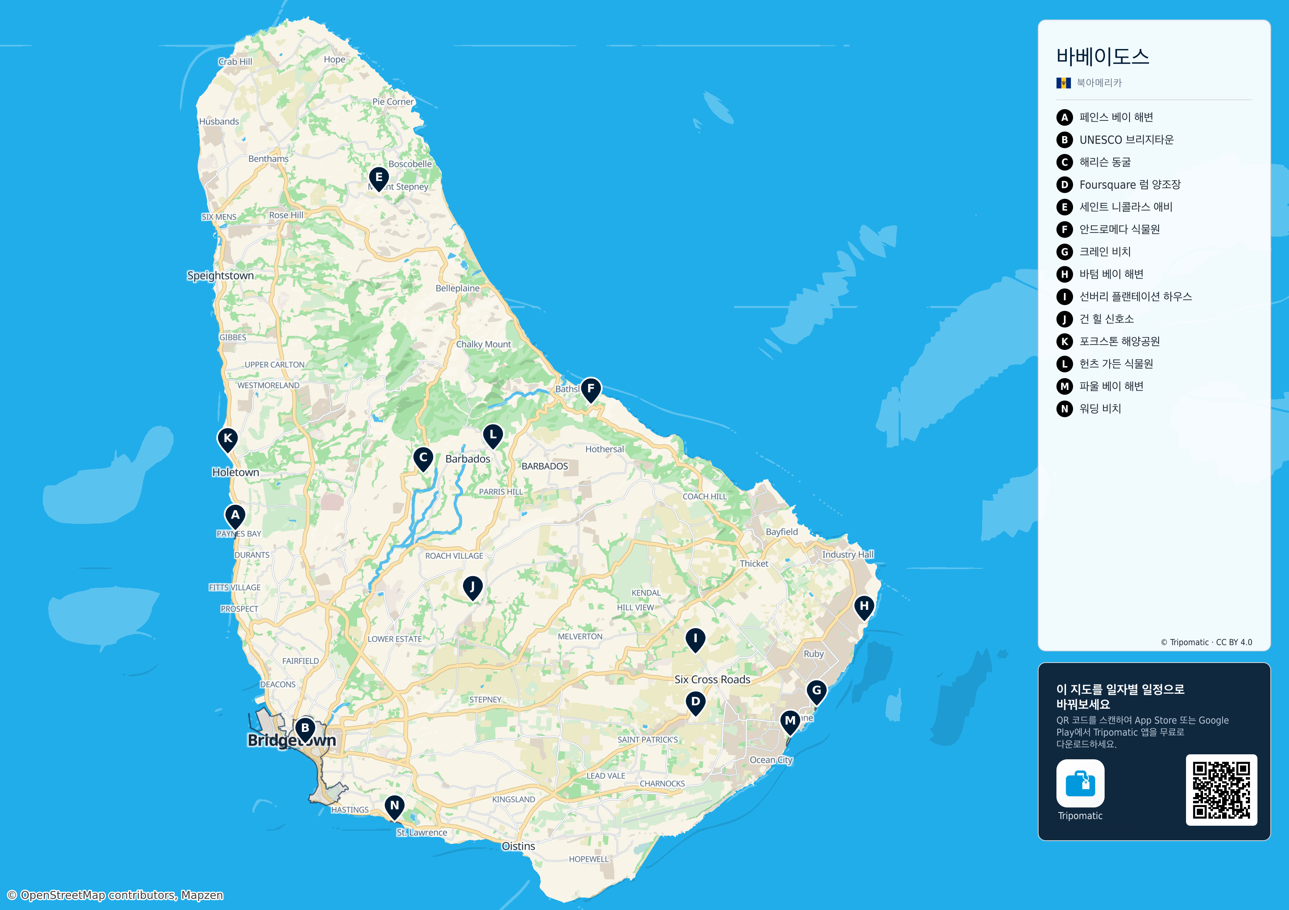The width and height of the screenshot is (1289, 910).
Task: Select map pin J near Roach Village
Action: 473,588
